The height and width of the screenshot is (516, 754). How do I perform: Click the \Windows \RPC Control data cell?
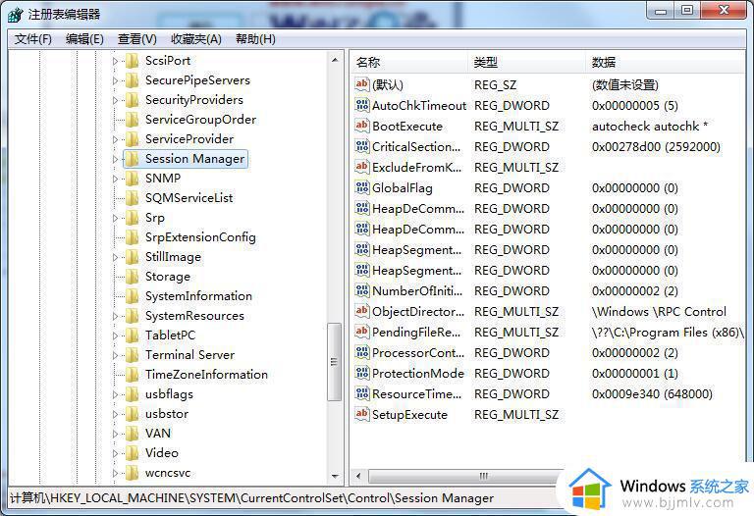coord(659,311)
